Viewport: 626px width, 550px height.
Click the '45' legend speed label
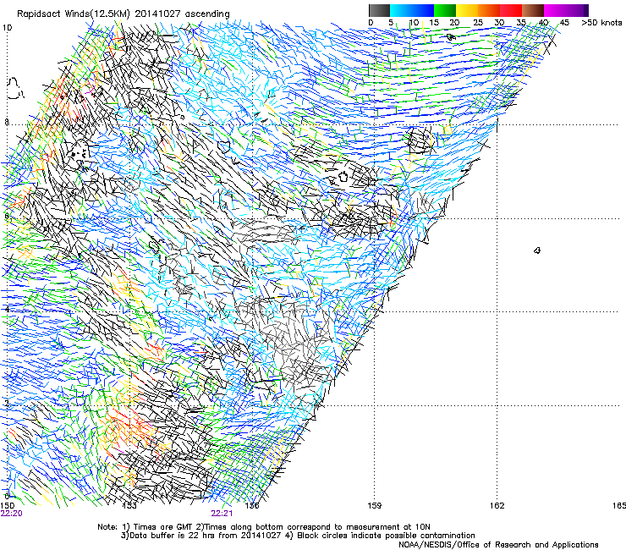point(564,23)
